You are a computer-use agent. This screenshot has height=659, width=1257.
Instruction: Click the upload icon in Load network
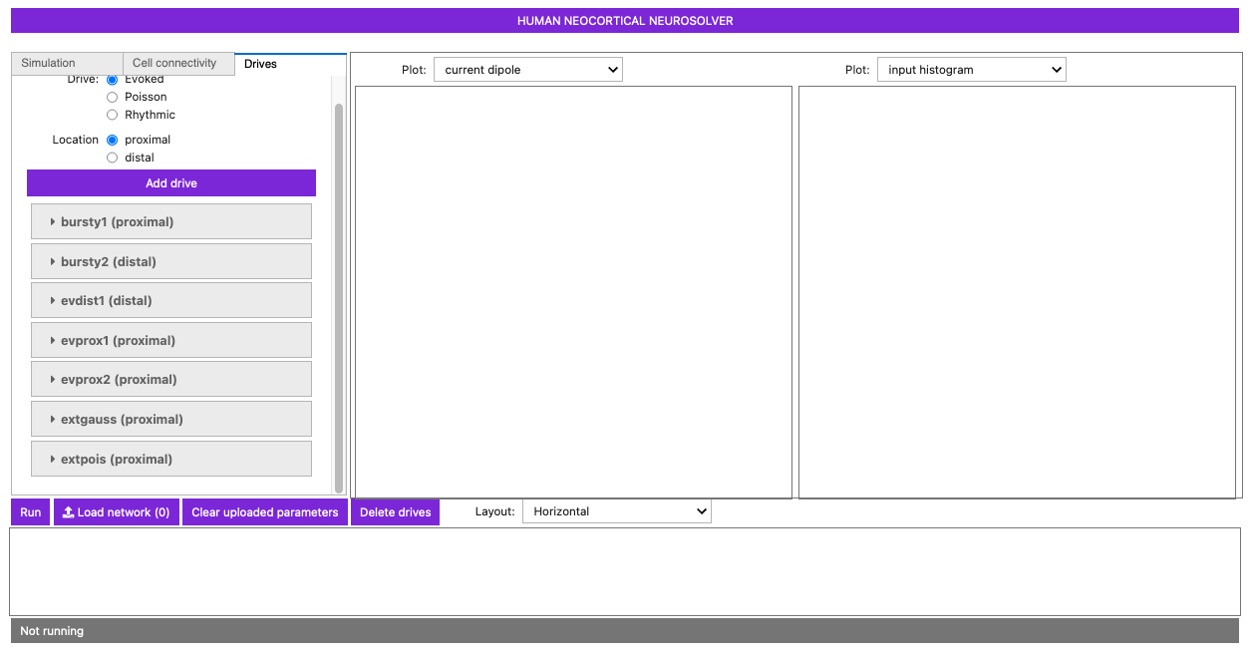coord(69,512)
